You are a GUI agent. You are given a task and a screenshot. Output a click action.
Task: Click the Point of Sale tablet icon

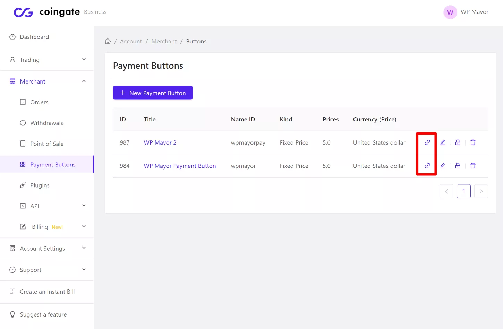[23, 144]
